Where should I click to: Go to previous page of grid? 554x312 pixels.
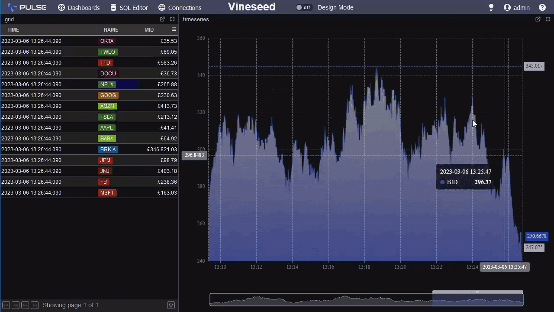coord(16,305)
